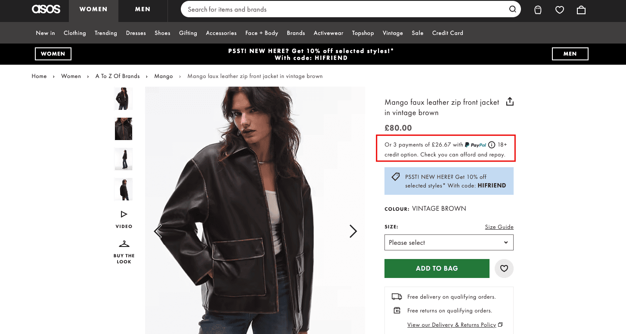Navigate to the Mango breadcrumb link

164,76
